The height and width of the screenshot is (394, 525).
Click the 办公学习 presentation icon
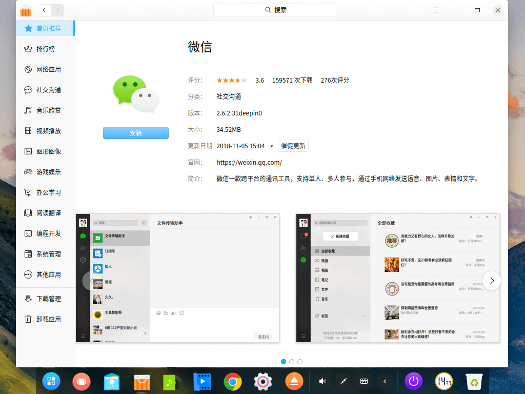tap(28, 192)
